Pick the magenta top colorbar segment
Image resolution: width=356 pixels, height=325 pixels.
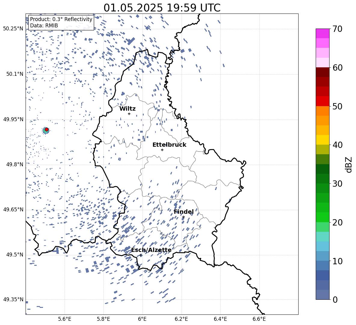[323, 34]
